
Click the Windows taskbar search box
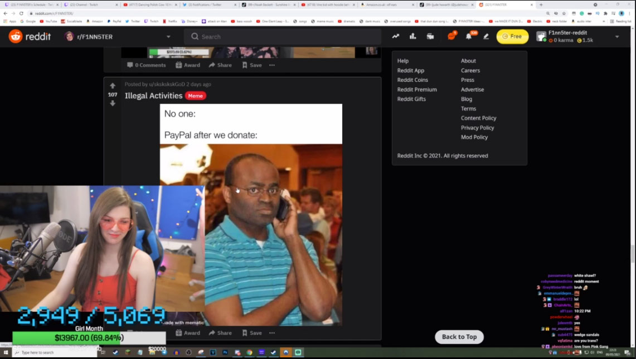point(56,352)
